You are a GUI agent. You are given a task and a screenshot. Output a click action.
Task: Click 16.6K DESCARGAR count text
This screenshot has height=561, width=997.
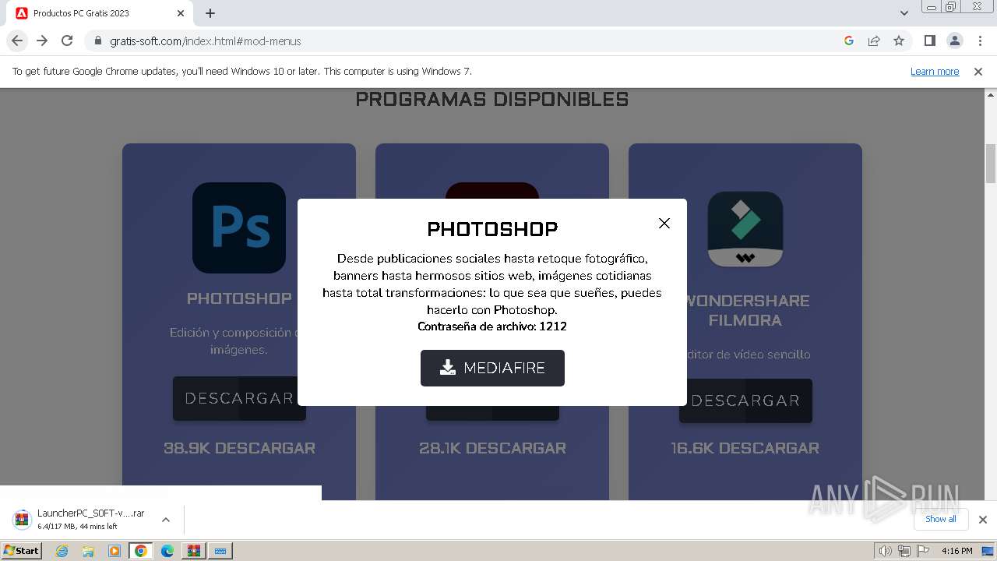(x=745, y=448)
